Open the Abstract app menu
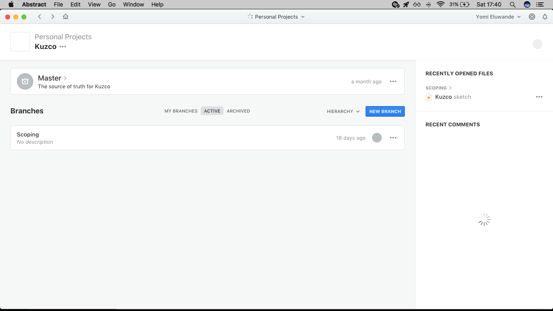This screenshot has width=553, height=311. click(34, 4)
